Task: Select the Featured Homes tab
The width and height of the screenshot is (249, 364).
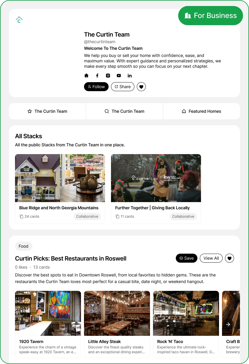Action: click(202, 111)
